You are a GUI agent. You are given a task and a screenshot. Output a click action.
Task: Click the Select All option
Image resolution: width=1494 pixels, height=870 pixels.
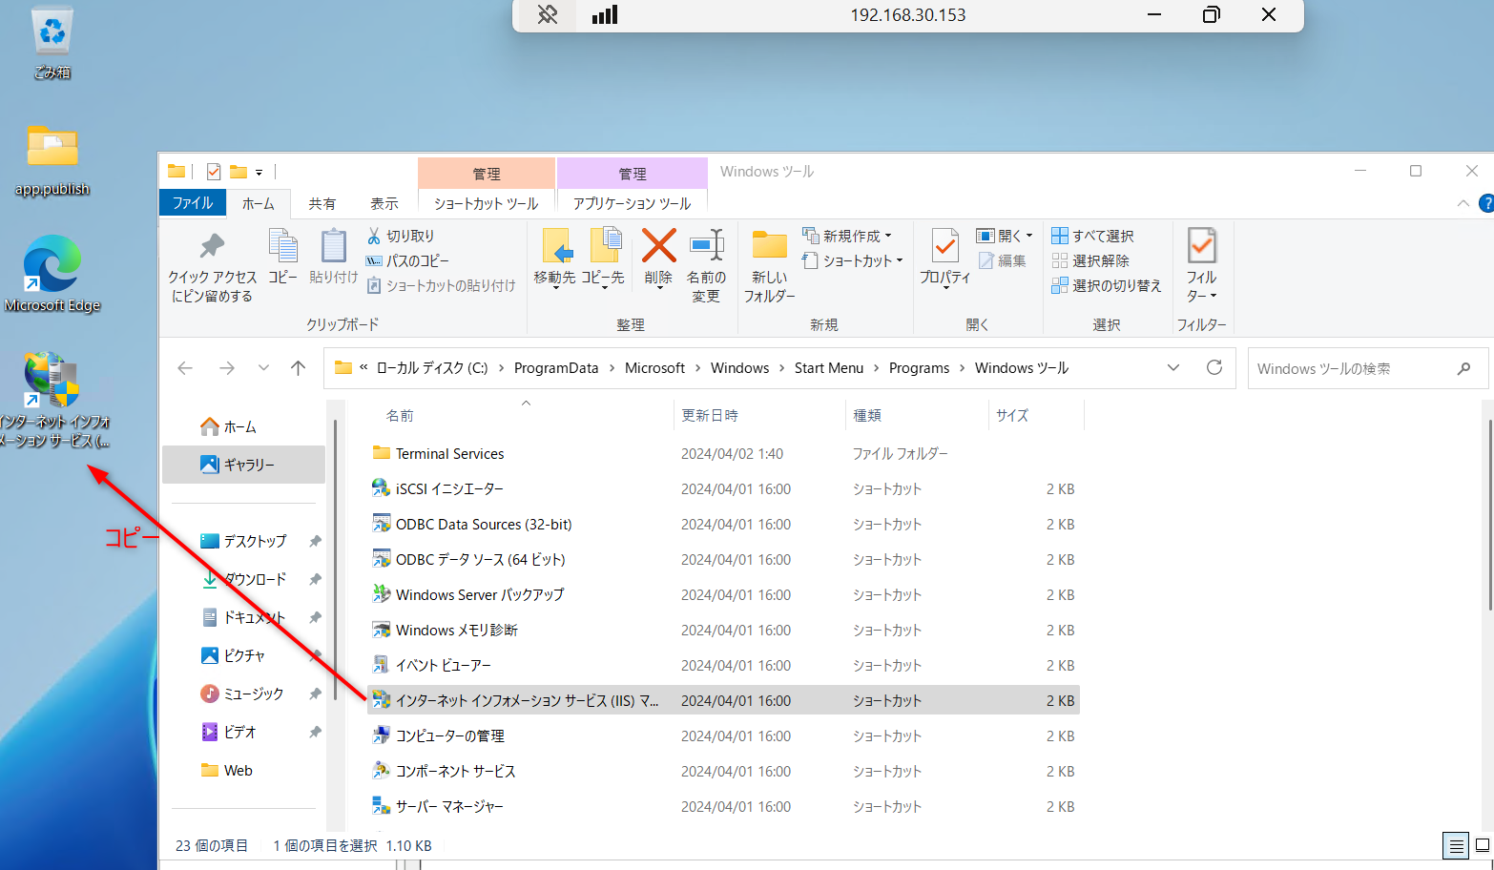tap(1092, 236)
